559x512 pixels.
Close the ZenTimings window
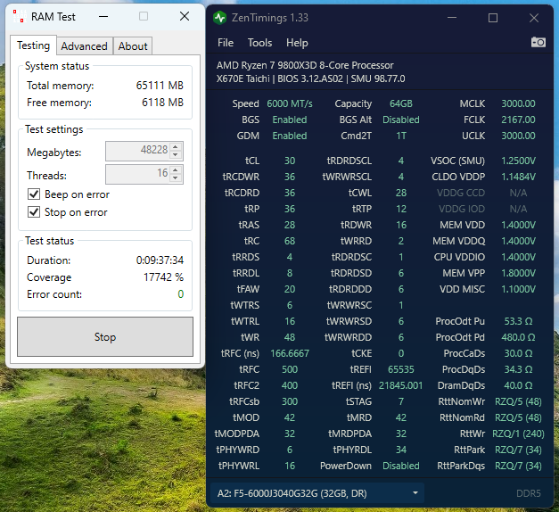coord(533,18)
